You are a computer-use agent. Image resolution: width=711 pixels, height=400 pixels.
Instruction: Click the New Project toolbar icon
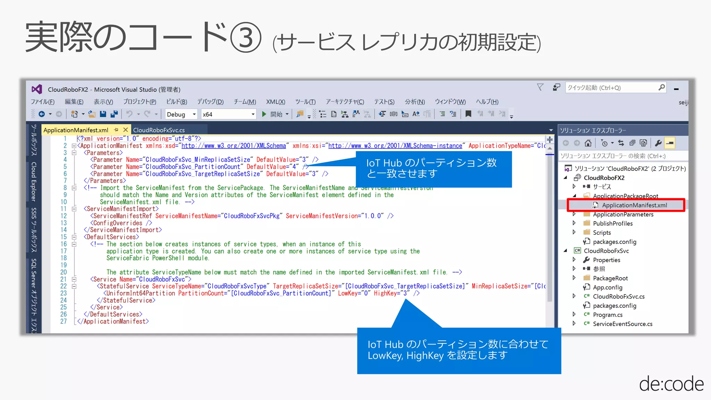[74, 114]
